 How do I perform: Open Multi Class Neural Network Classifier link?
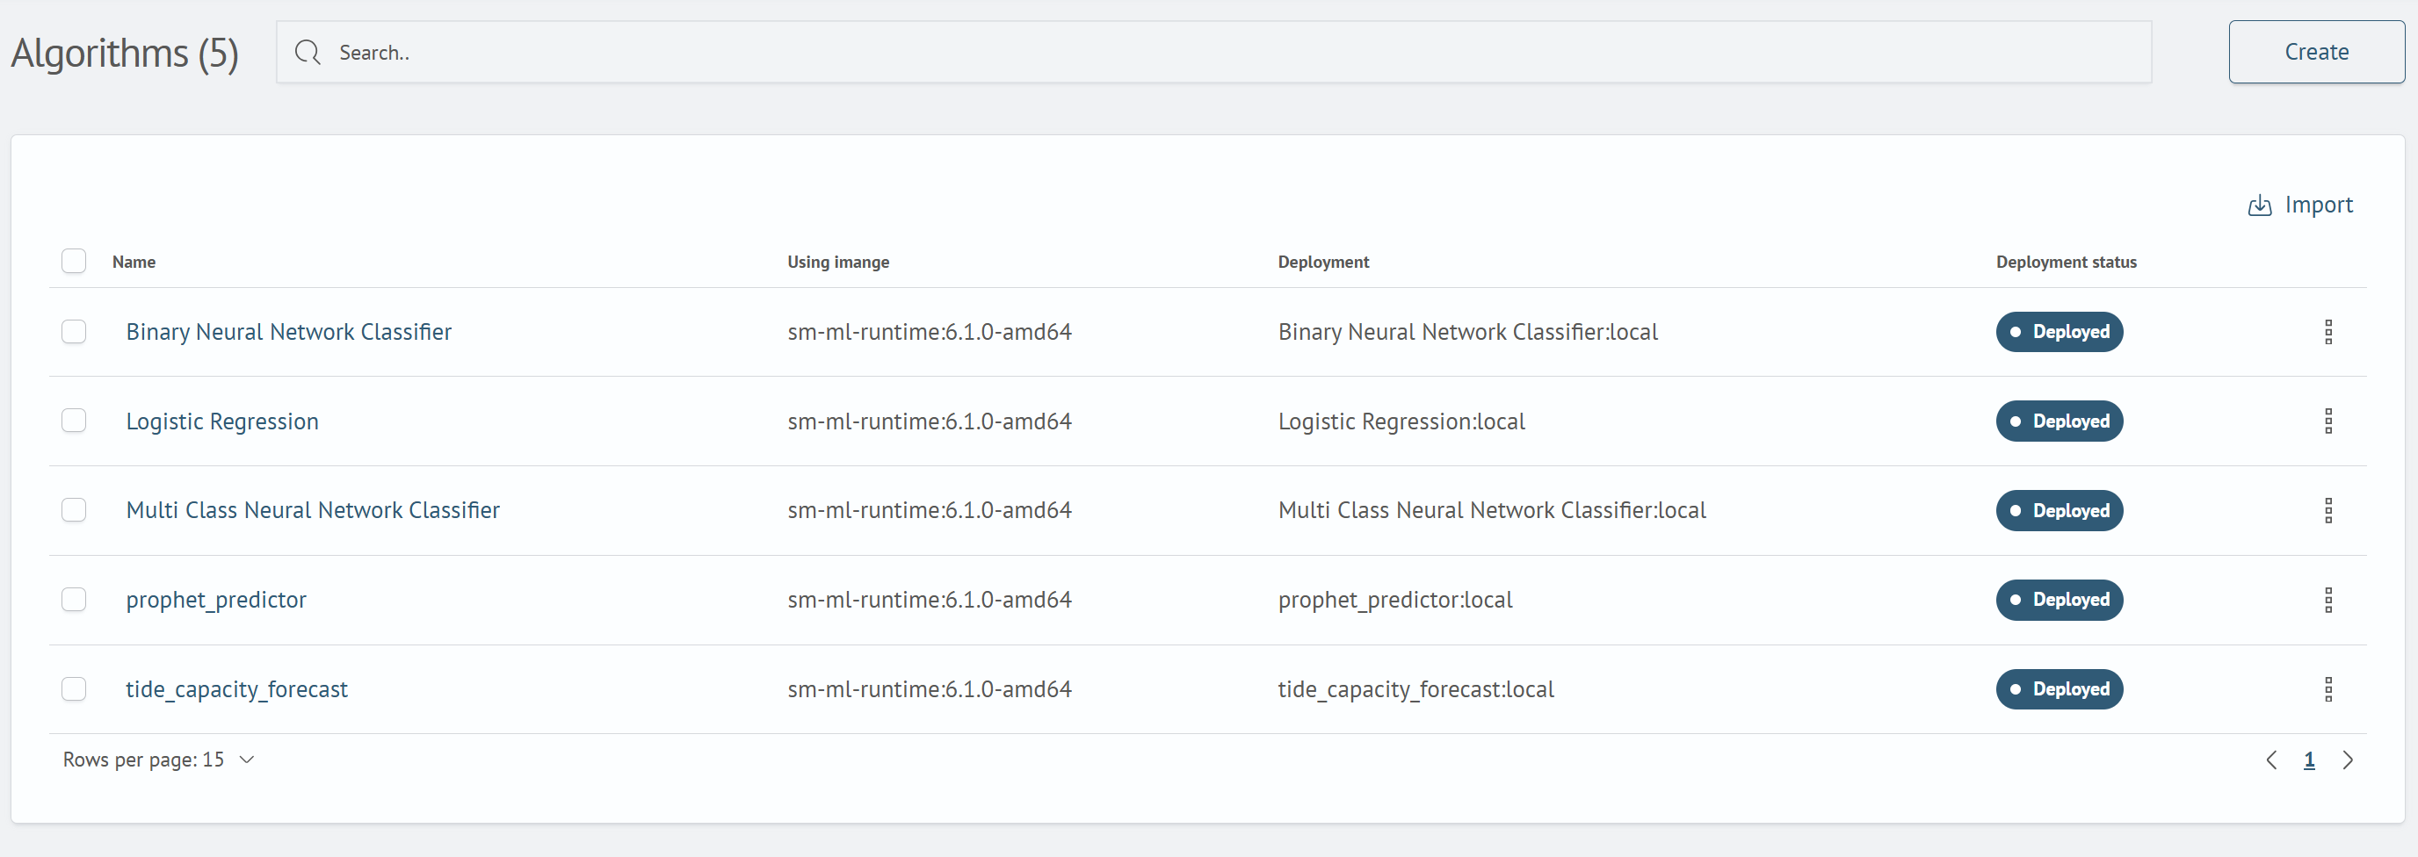tap(313, 510)
